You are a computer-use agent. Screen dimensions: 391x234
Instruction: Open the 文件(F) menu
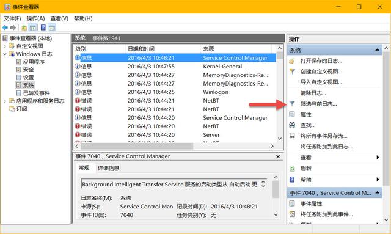[12, 18]
